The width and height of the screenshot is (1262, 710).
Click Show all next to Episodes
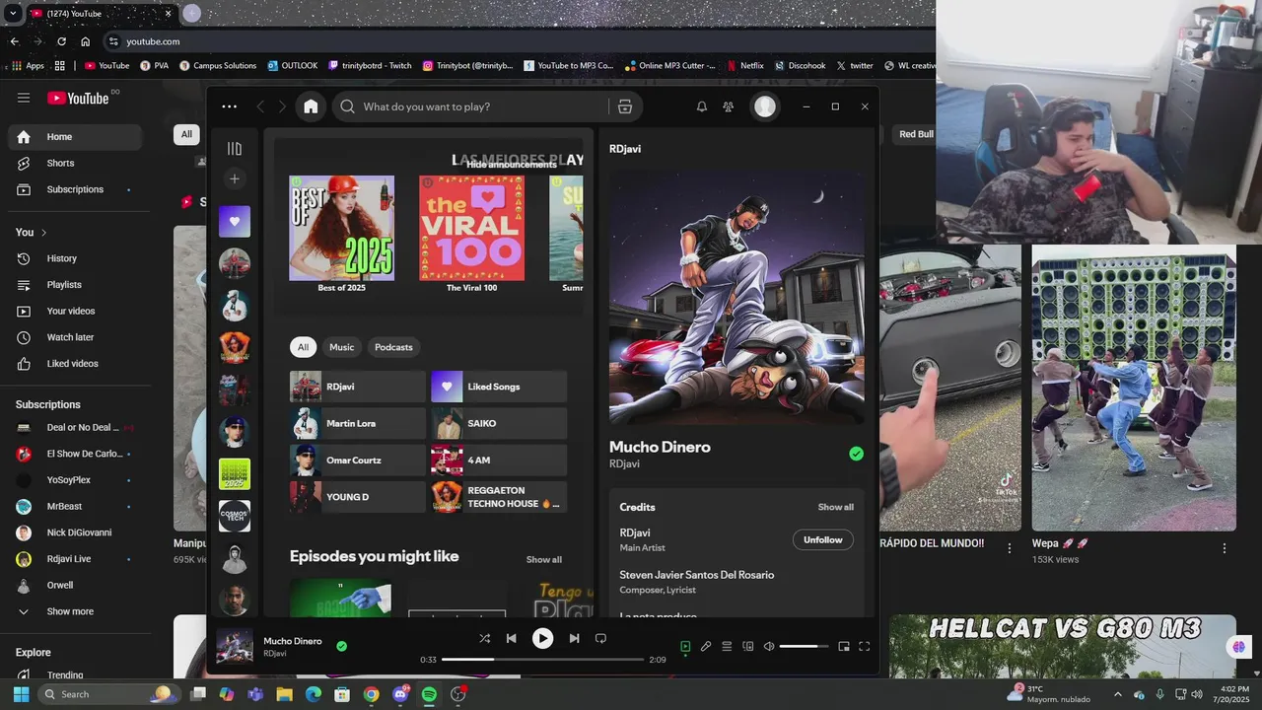543,560
